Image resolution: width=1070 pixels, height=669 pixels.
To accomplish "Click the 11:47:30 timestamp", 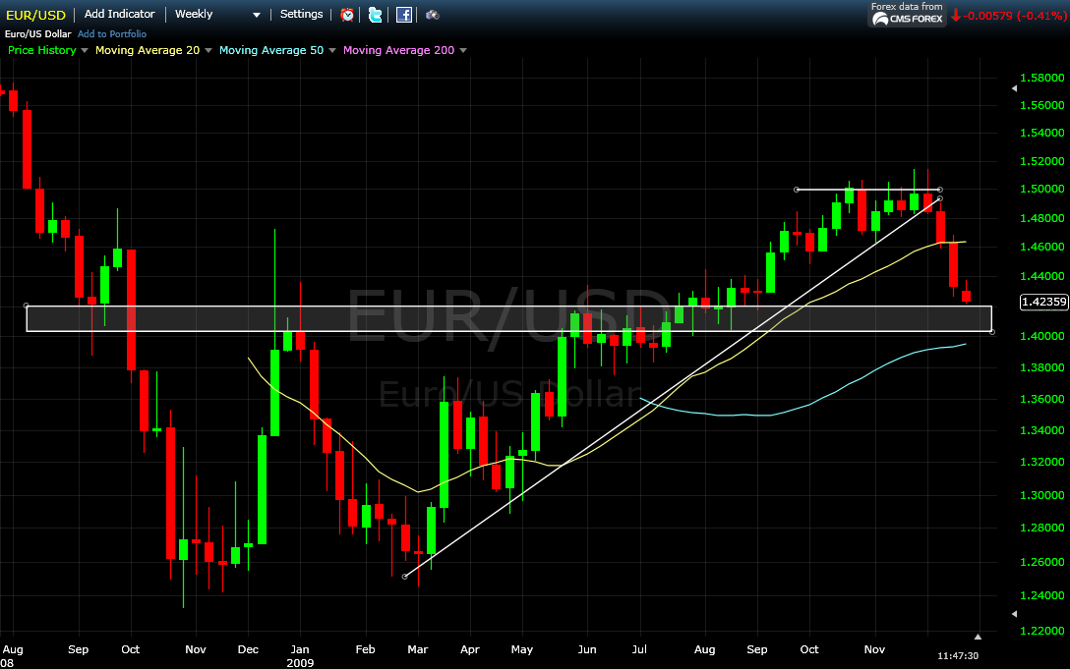I will pos(958,656).
